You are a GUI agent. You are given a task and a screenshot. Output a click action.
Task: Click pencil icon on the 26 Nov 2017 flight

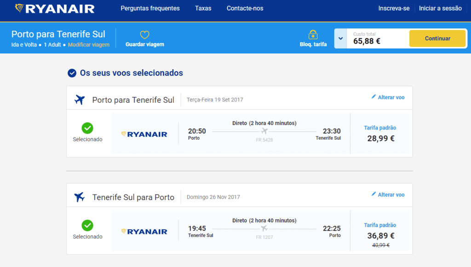click(373, 194)
